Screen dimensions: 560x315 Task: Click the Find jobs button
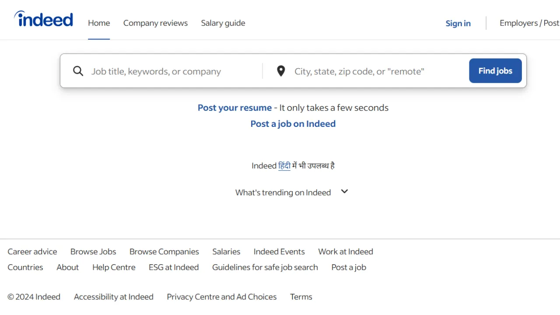click(495, 71)
